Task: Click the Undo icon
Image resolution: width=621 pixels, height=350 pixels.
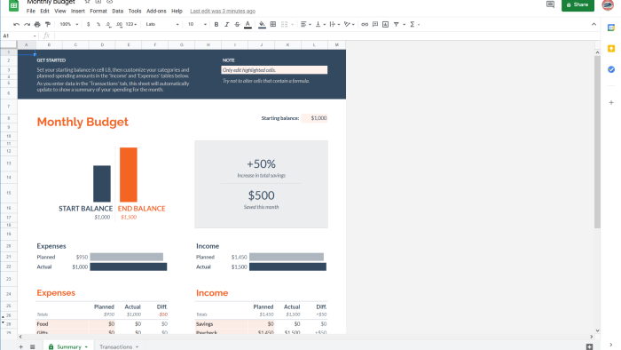Action: [x=16, y=25]
